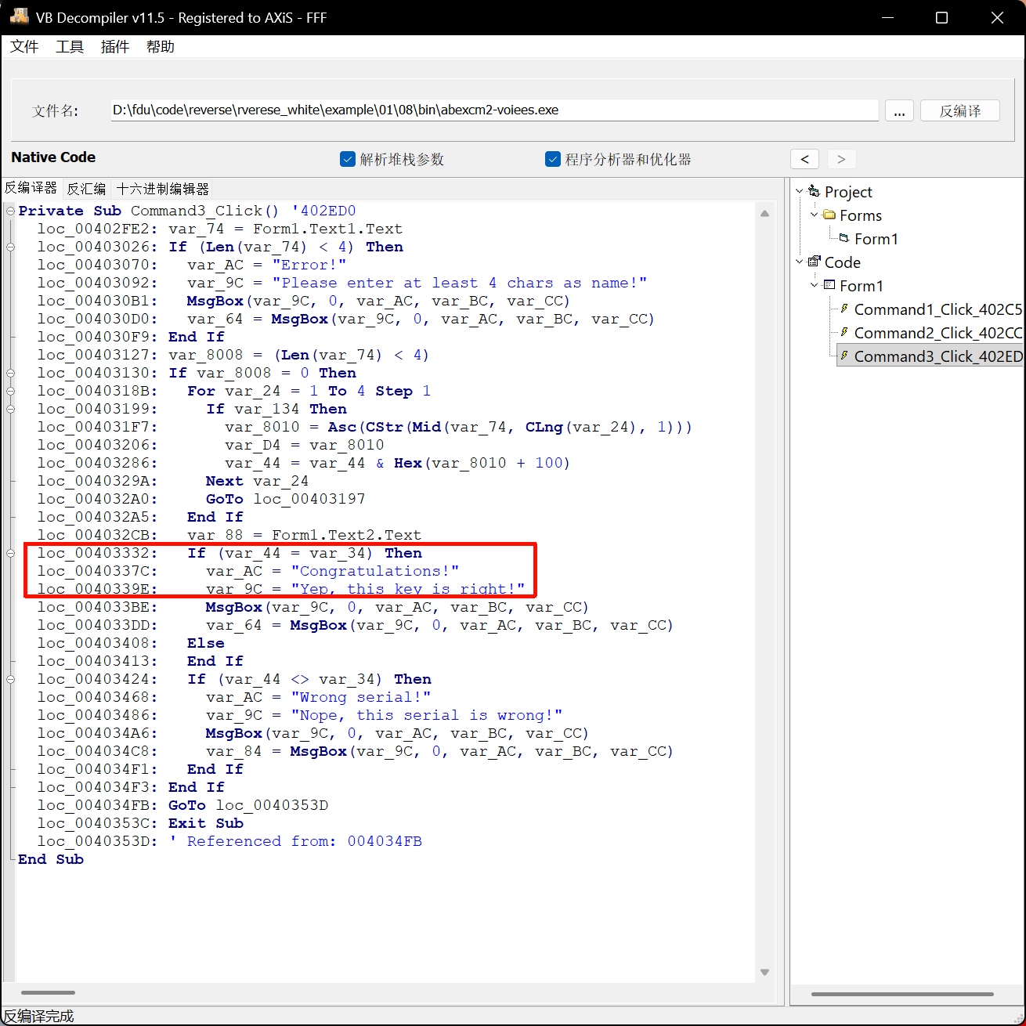
Task: Switch to the 反汇编 tab
Action: [86, 189]
